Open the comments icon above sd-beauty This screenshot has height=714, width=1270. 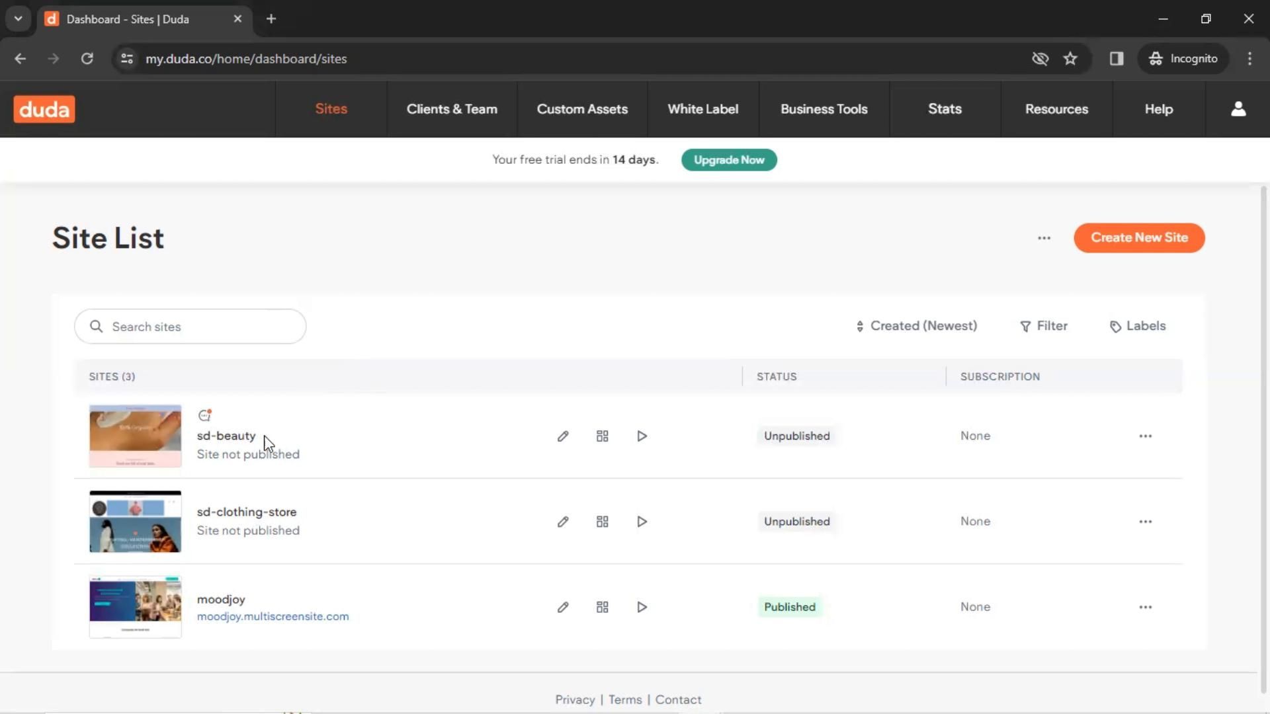(x=204, y=415)
